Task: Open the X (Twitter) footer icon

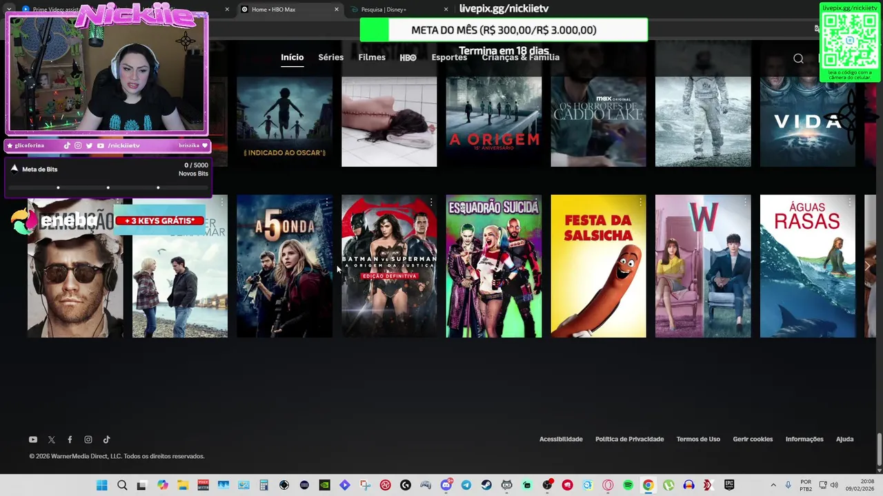Action: coord(52,440)
